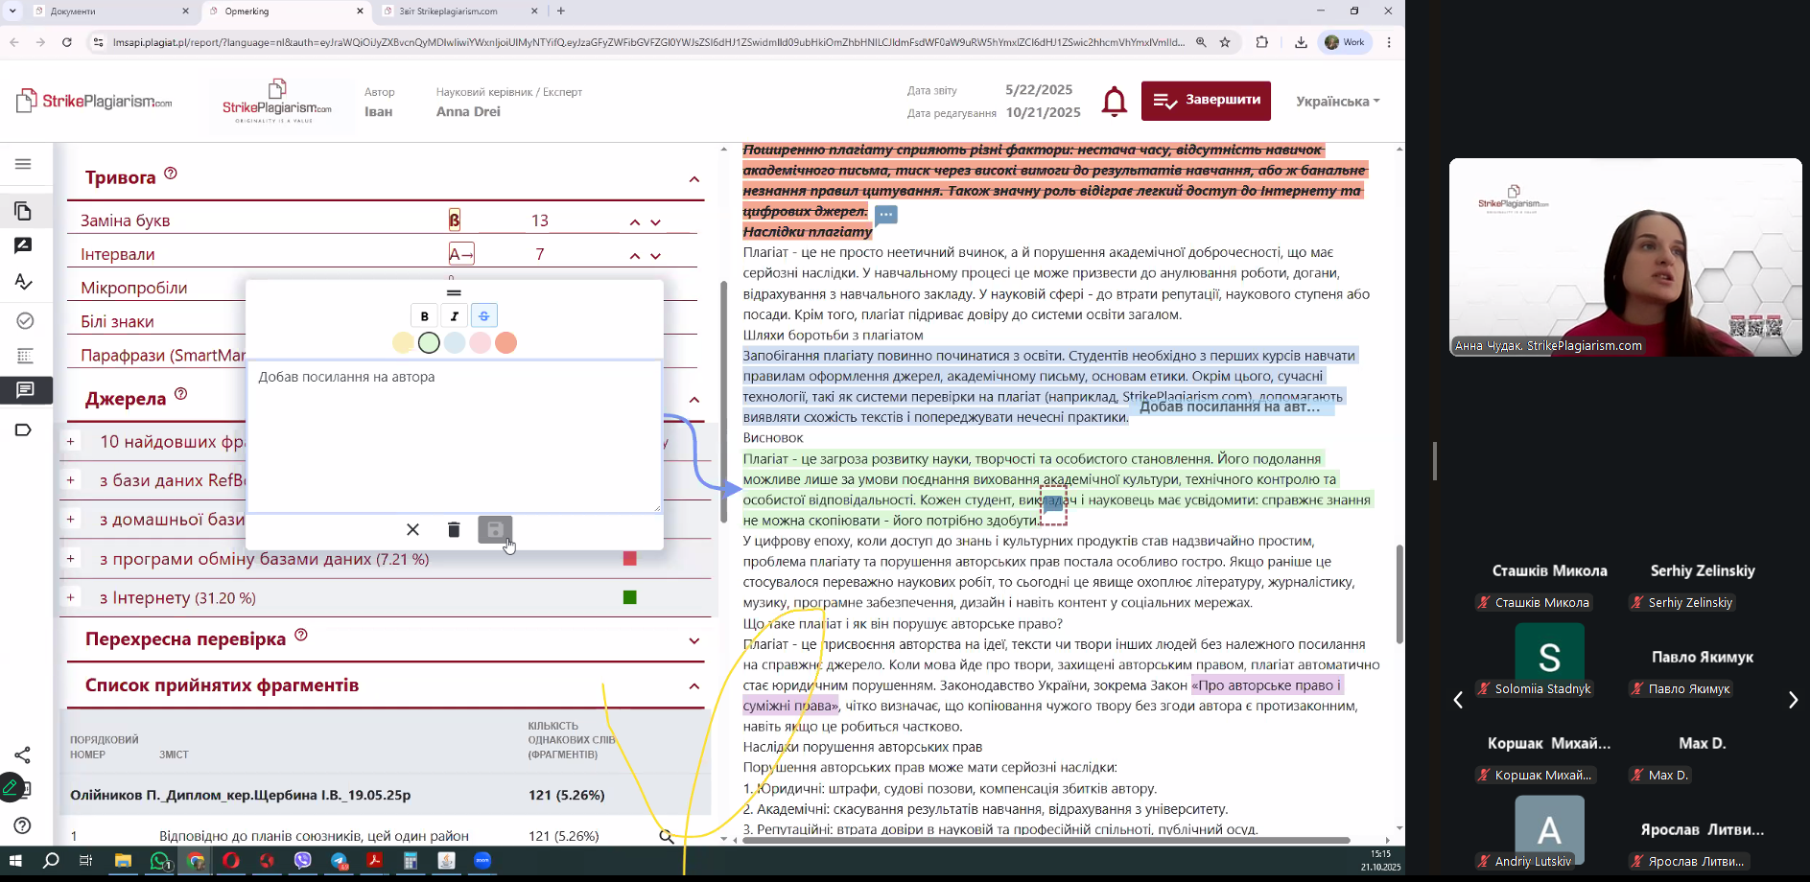This screenshot has width=1810, height=882.
Task: Delete the comment using the trash icon
Action: tap(454, 530)
